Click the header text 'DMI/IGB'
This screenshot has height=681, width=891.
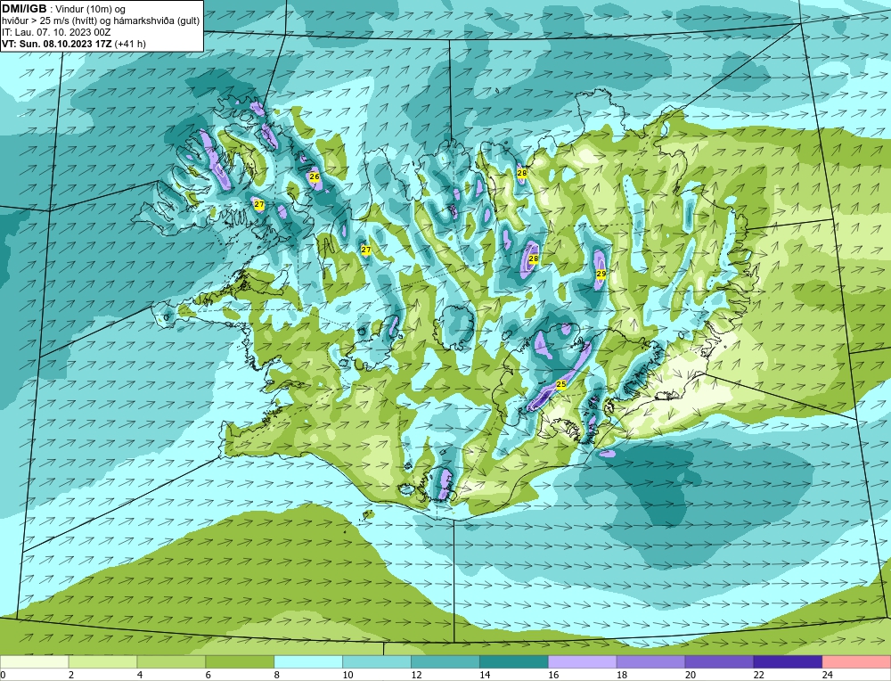click(x=24, y=9)
